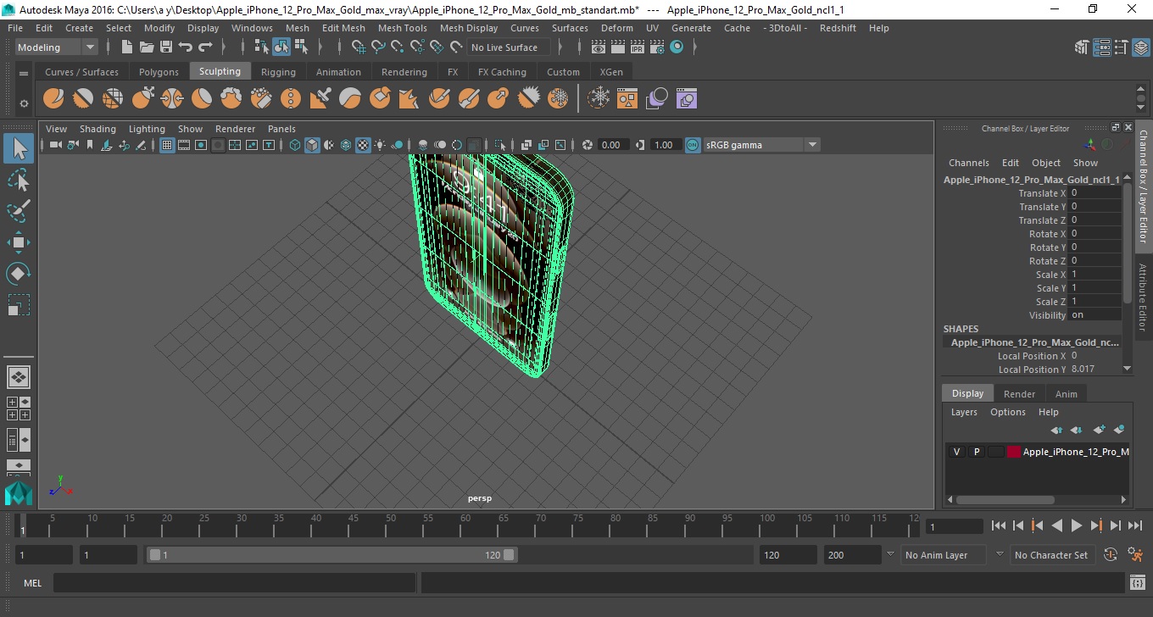Image resolution: width=1153 pixels, height=617 pixels.
Task: Go to start of playback range
Action: click(x=999, y=525)
